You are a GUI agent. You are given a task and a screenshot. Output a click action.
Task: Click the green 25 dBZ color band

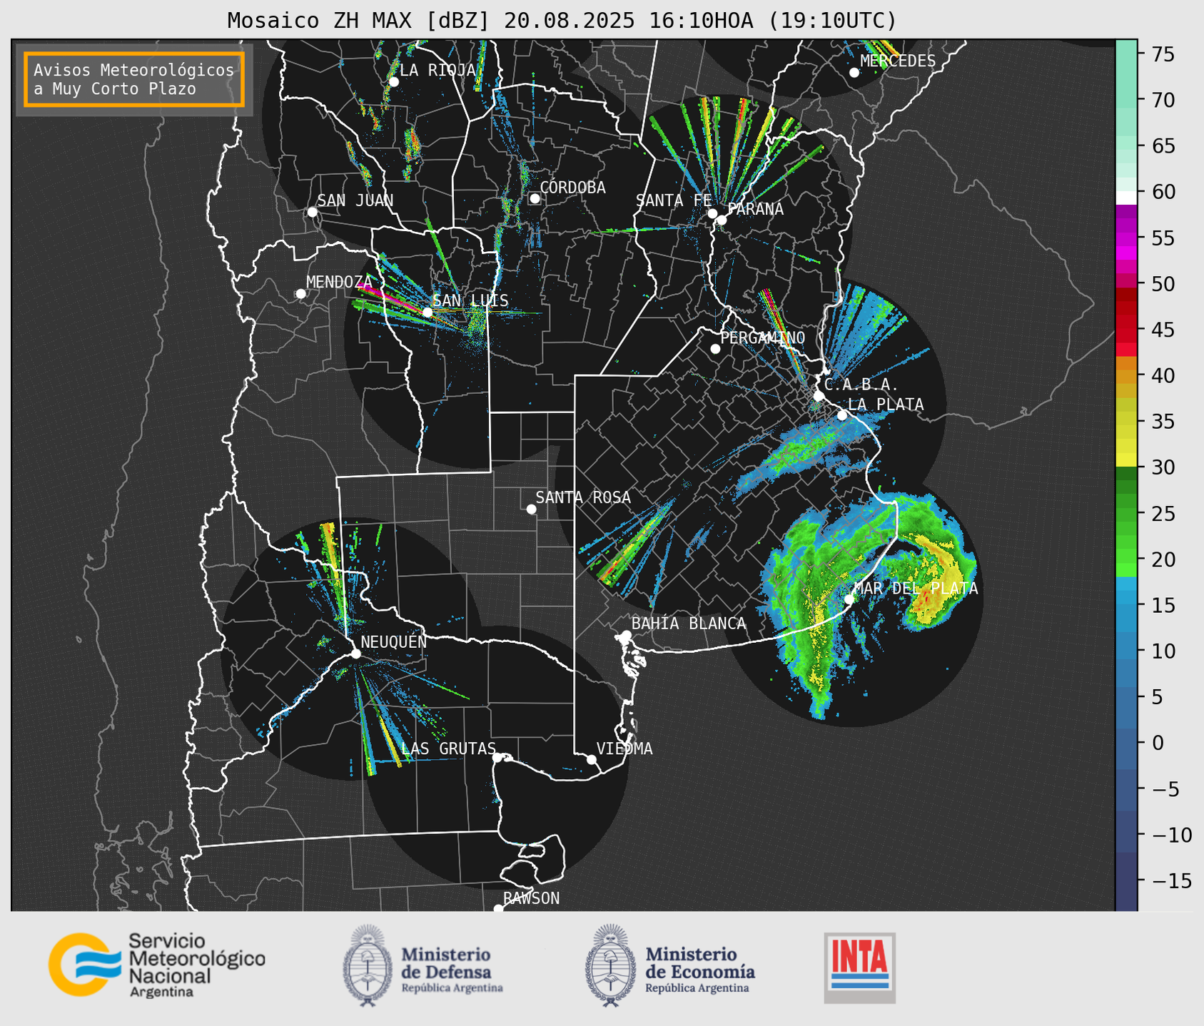[x=1126, y=514]
